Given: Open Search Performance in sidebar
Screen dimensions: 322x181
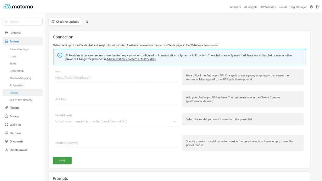Looking at the screenshot, I should tap(21, 100).
